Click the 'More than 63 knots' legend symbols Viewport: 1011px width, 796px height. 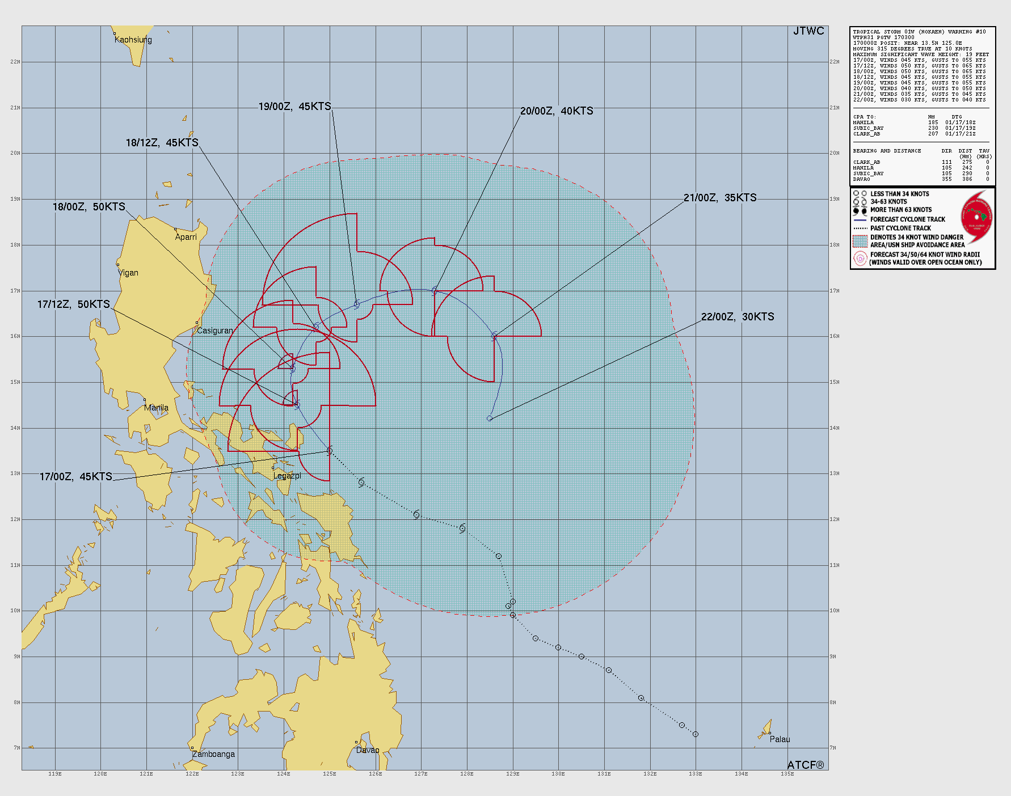click(x=860, y=210)
